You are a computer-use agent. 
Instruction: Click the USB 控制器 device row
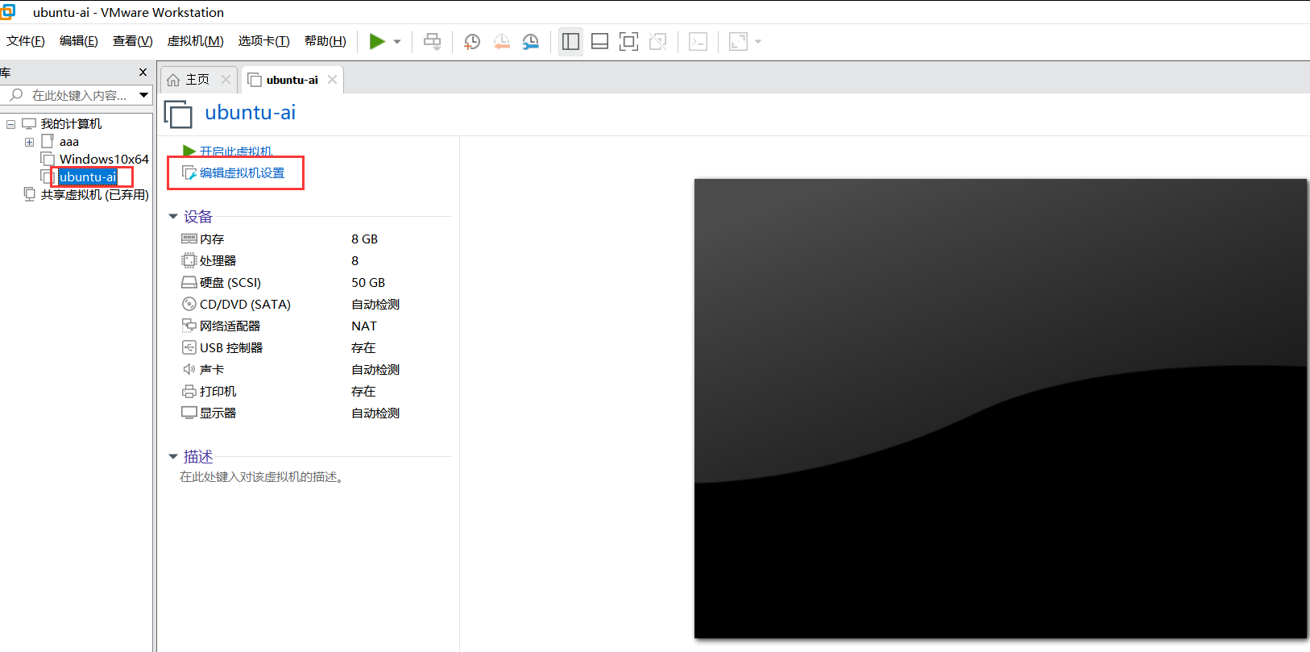[315, 348]
